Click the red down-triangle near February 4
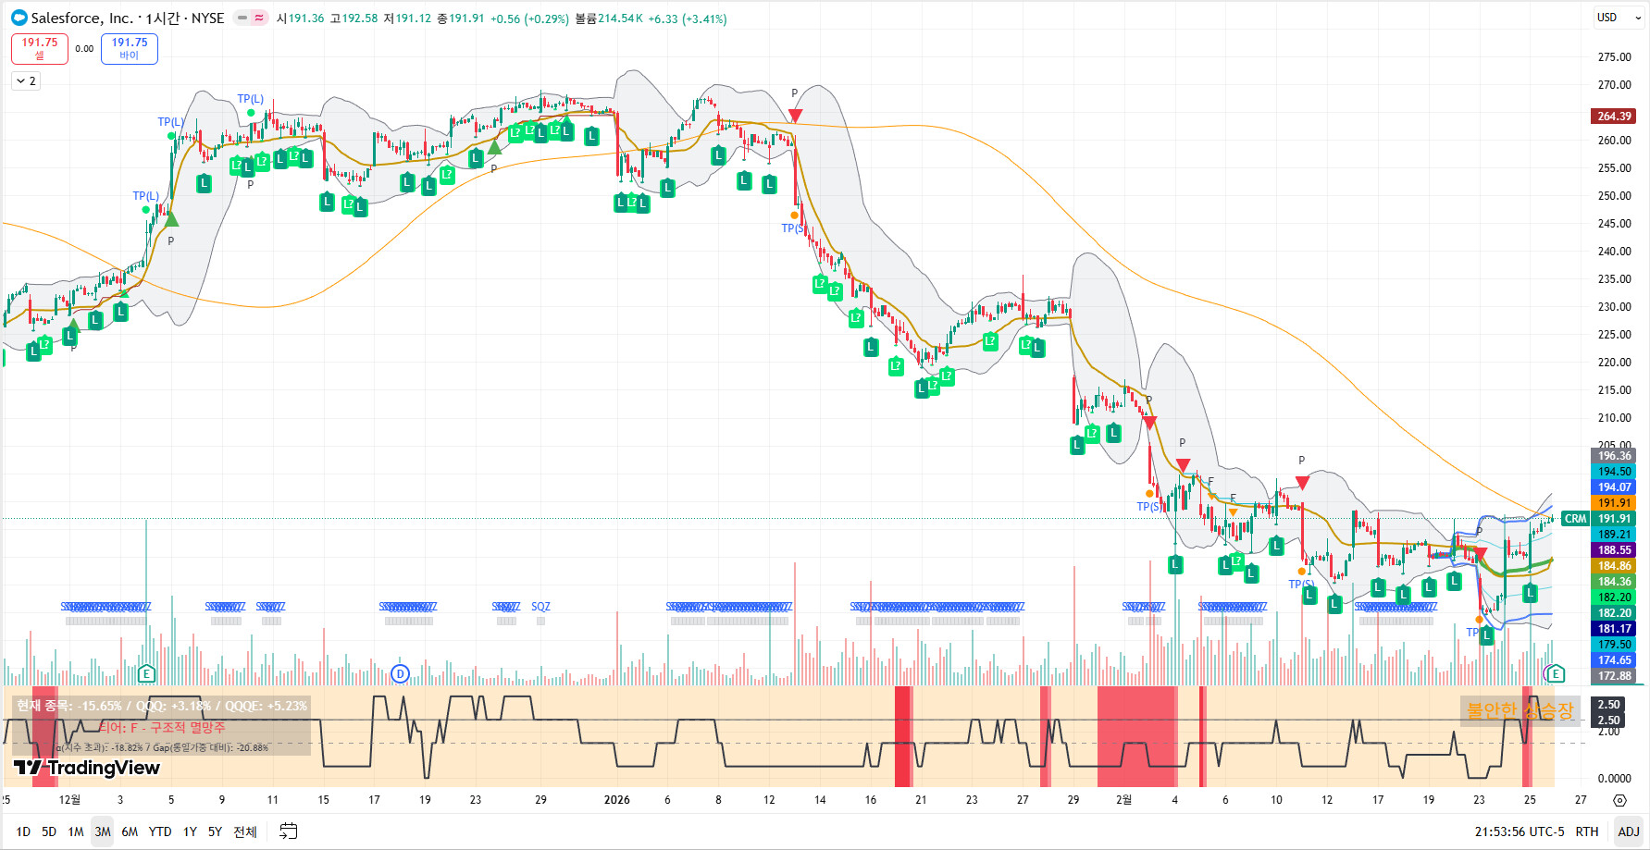 point(1183,465)
